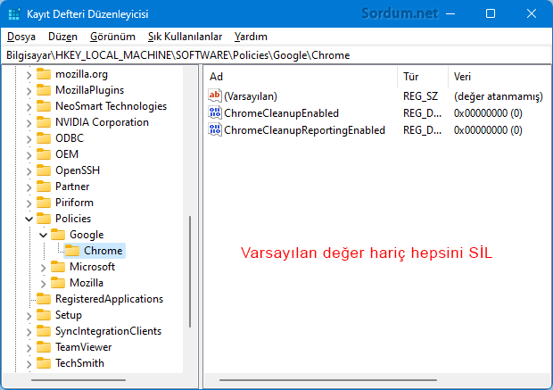Screen dimensions: 553x390
Task: Open the Yardım menu
Action: coord(251,37)
